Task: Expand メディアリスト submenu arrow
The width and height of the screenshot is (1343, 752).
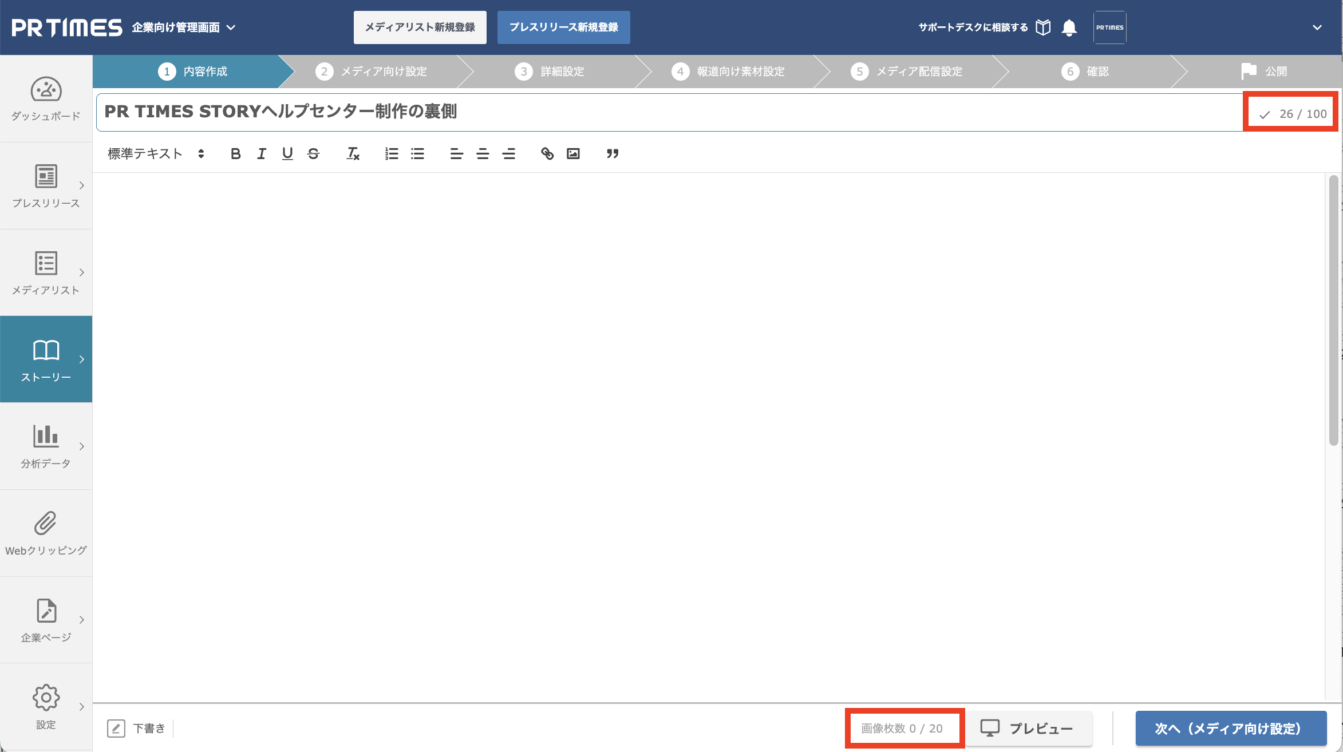Action: point(82,272)
